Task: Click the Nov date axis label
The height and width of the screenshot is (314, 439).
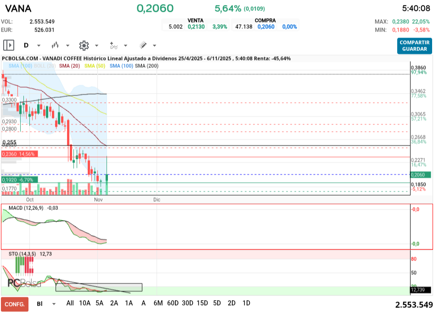Action: [x=98, y=200]
